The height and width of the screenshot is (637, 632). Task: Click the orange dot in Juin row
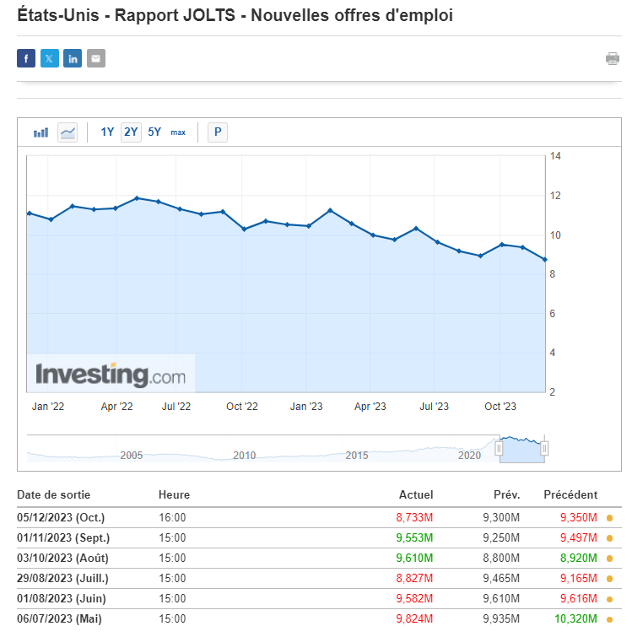(x=609, y=599)
